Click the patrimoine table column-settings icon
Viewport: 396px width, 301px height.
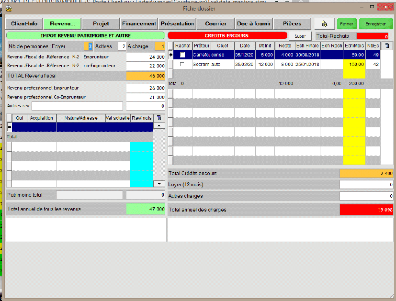click(159, 118)
